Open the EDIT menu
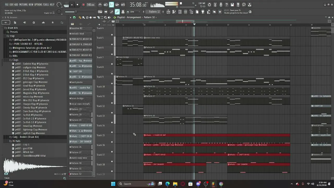 pos(11,5)
